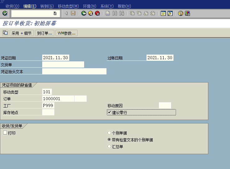
Task: Click the 按订单收货: 初始屏幕 title text
Action: click(x=29, y=23)
